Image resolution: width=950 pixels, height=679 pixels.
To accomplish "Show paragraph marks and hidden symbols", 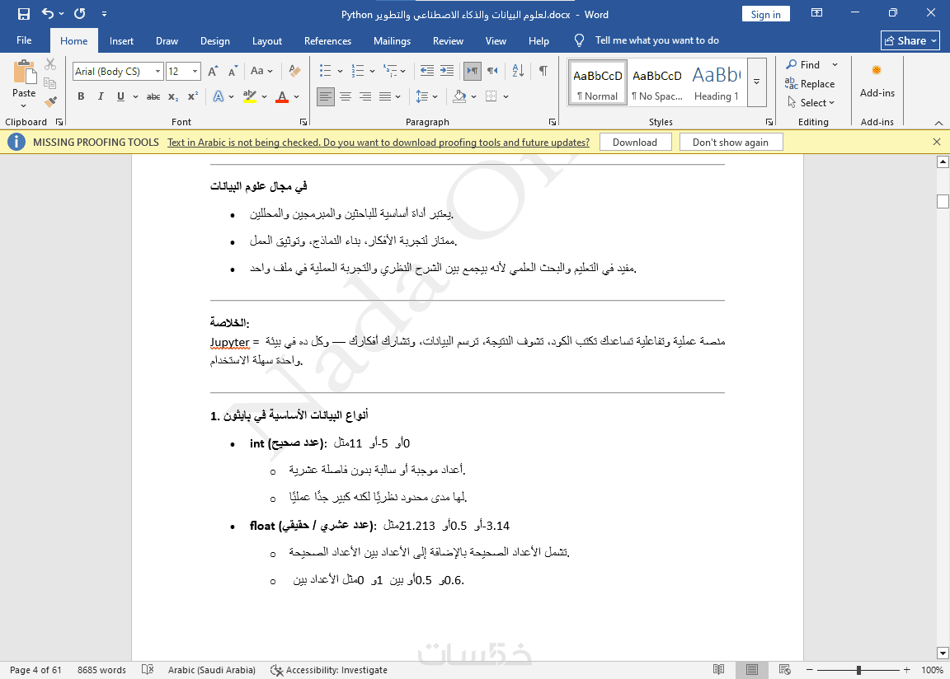I will [x=543, y=71].
